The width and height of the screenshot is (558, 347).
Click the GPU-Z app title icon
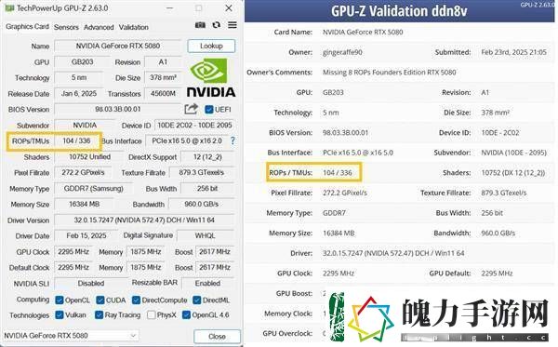9,7
